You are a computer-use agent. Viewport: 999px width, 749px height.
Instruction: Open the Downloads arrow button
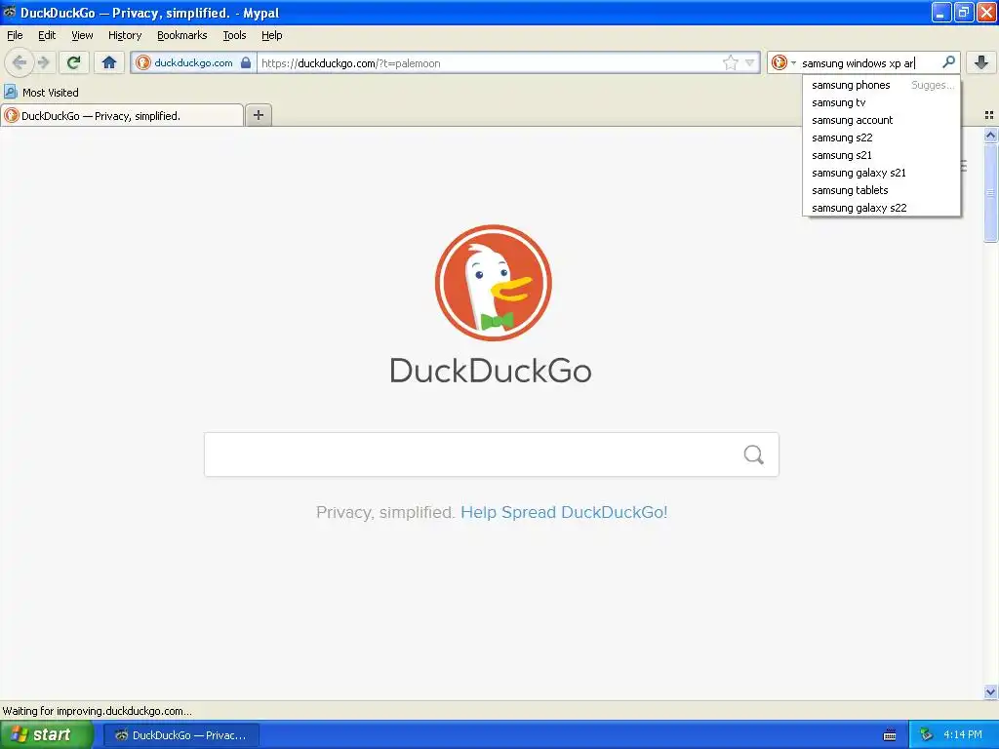(981, 62)
